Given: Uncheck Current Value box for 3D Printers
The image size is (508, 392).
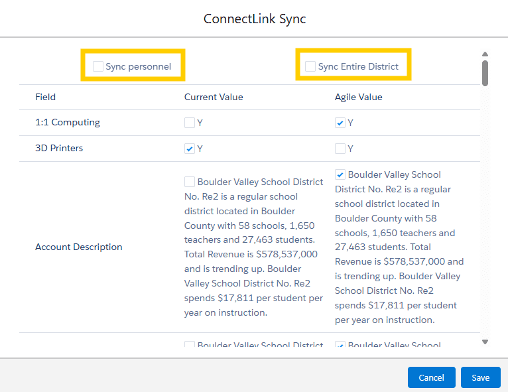Looking at the screenshot, I should (x=190, y=149).
